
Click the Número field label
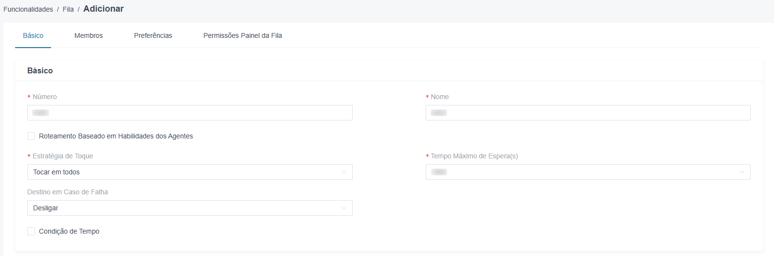(x=45, y=97)
